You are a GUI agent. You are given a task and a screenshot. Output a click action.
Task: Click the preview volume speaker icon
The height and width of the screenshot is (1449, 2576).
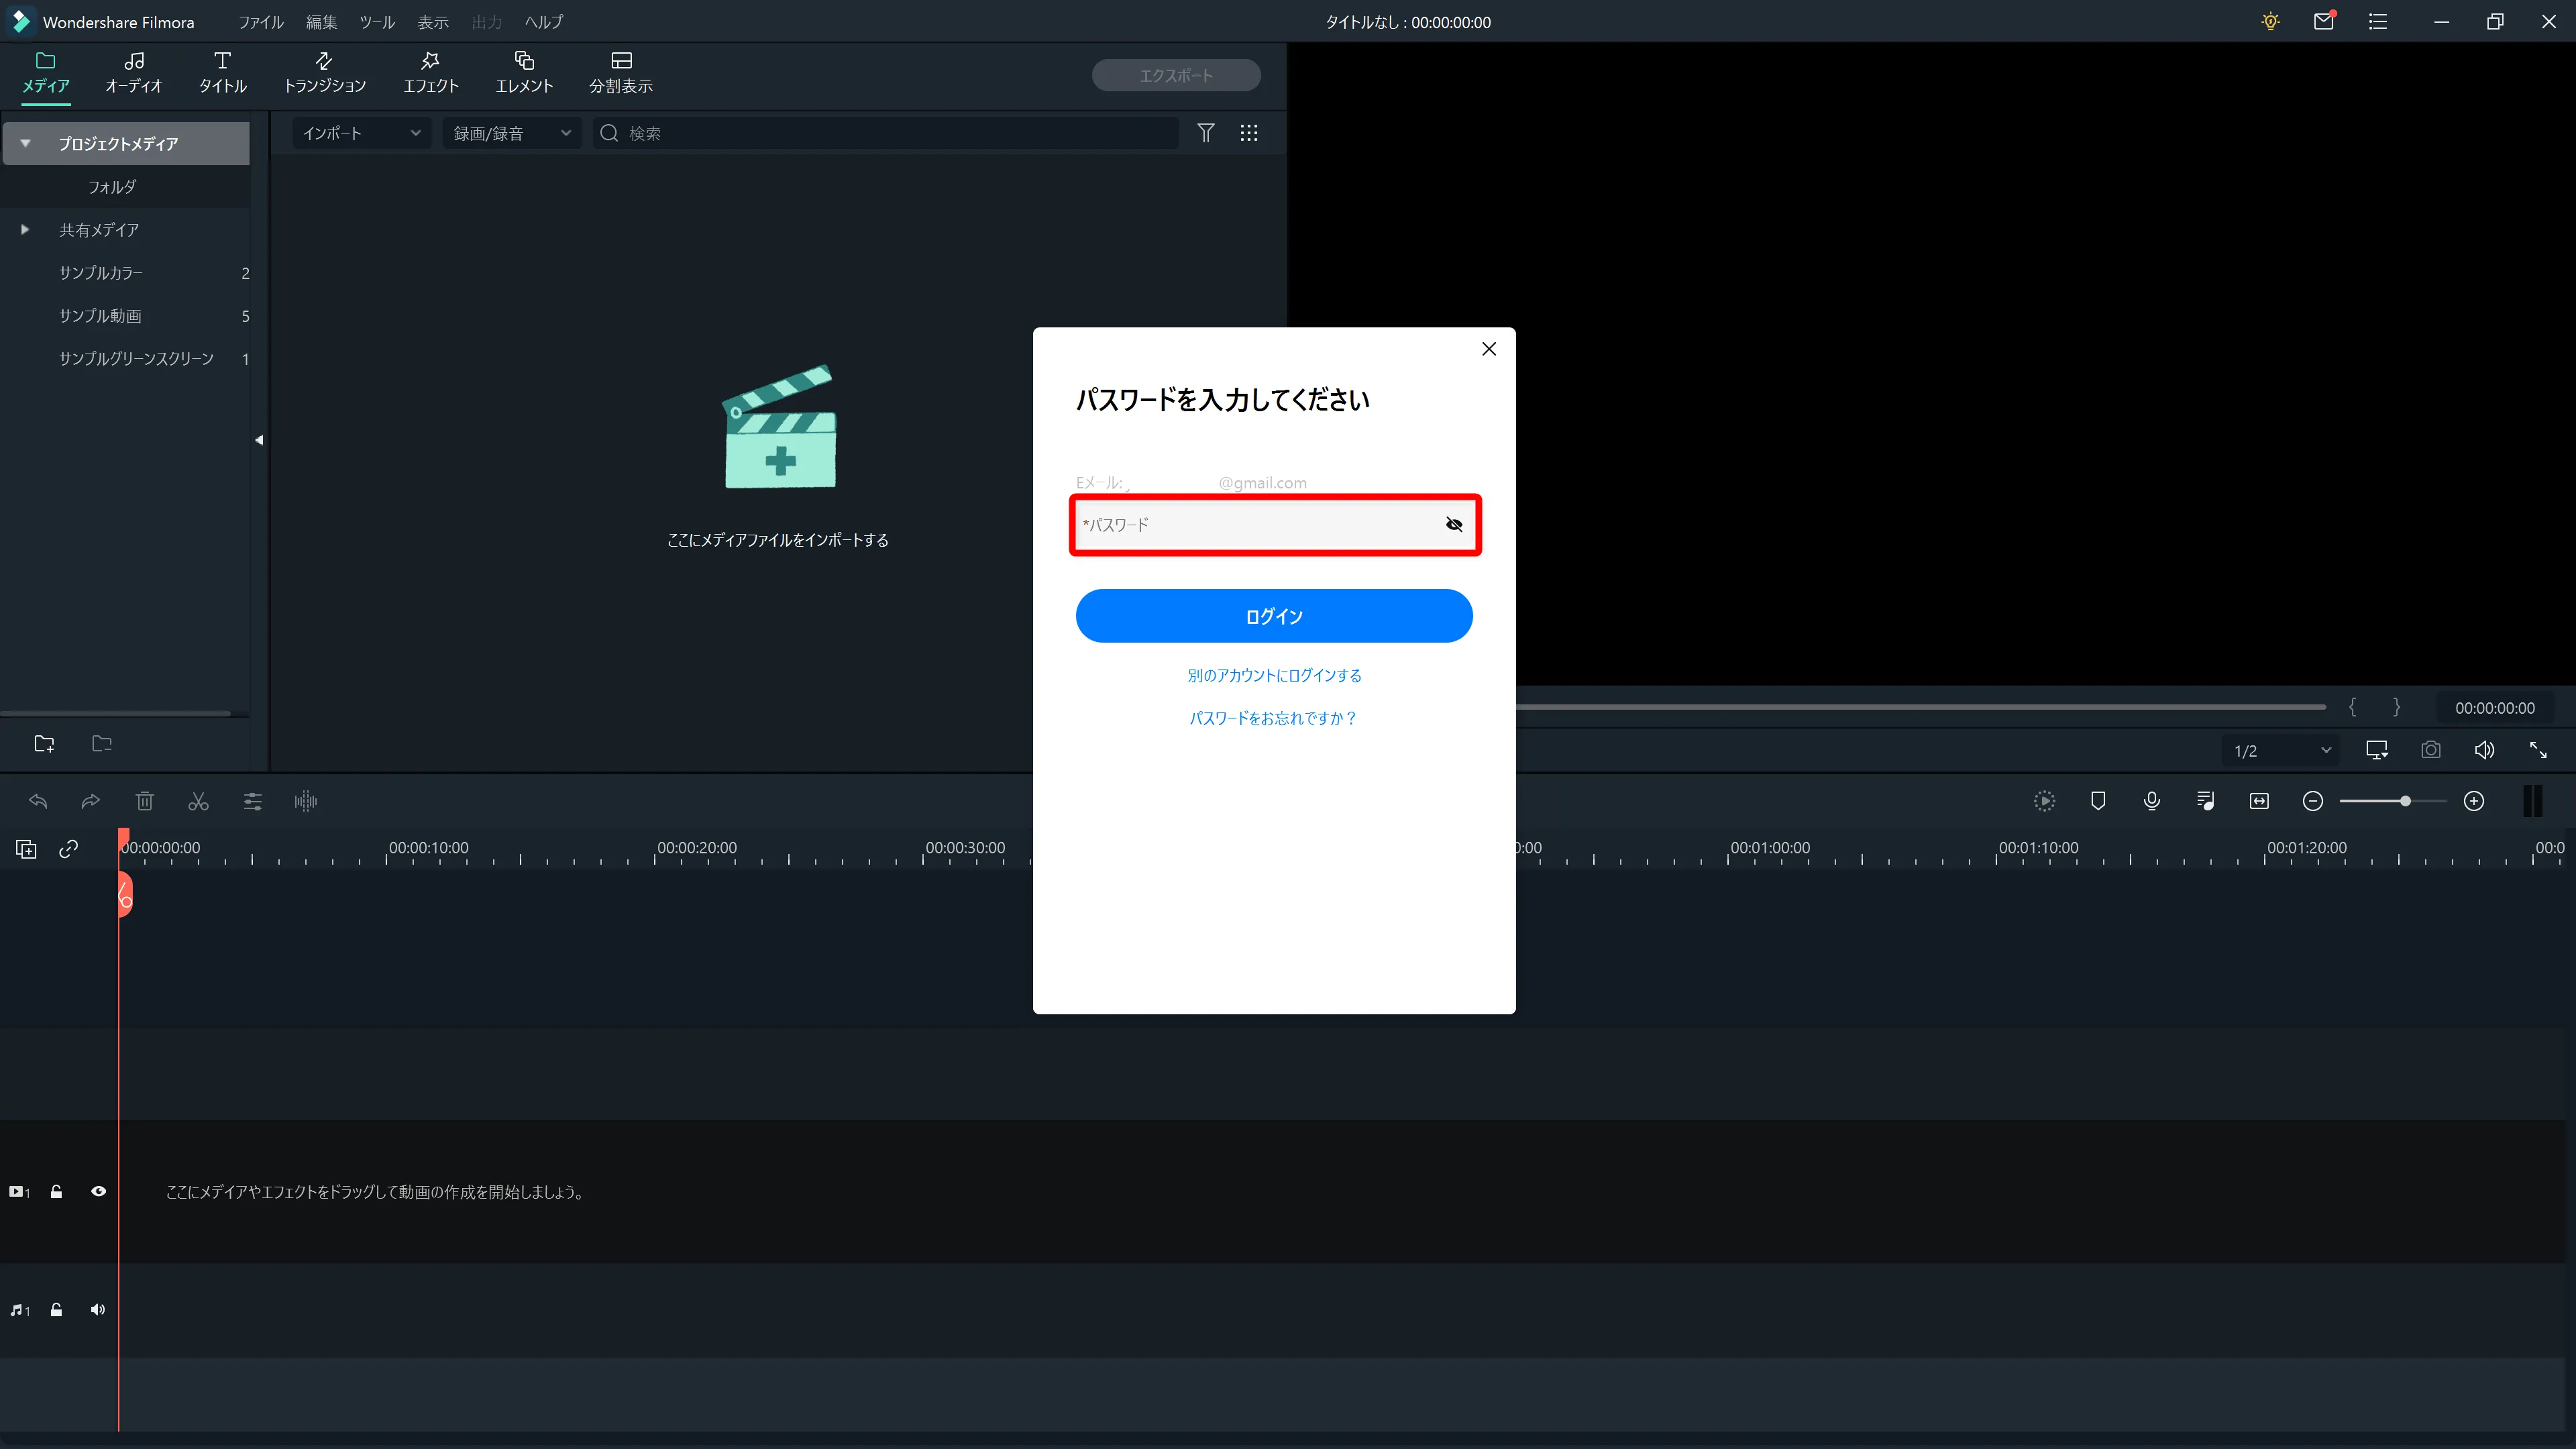(2484, 750)
